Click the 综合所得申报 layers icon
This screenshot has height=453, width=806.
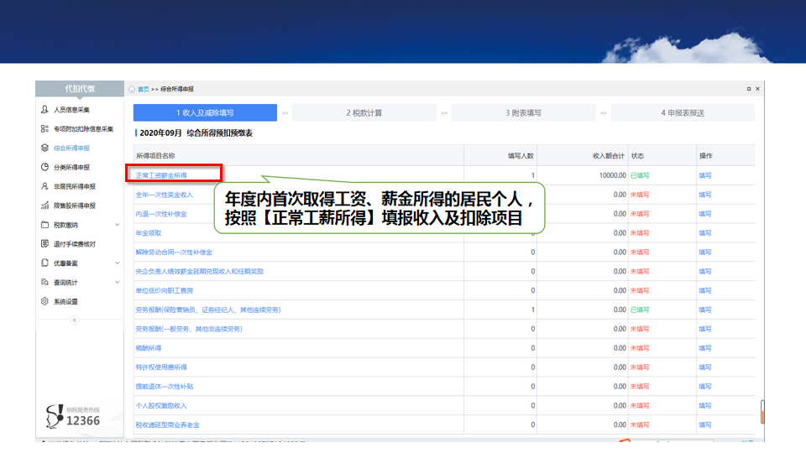[44, 148]
